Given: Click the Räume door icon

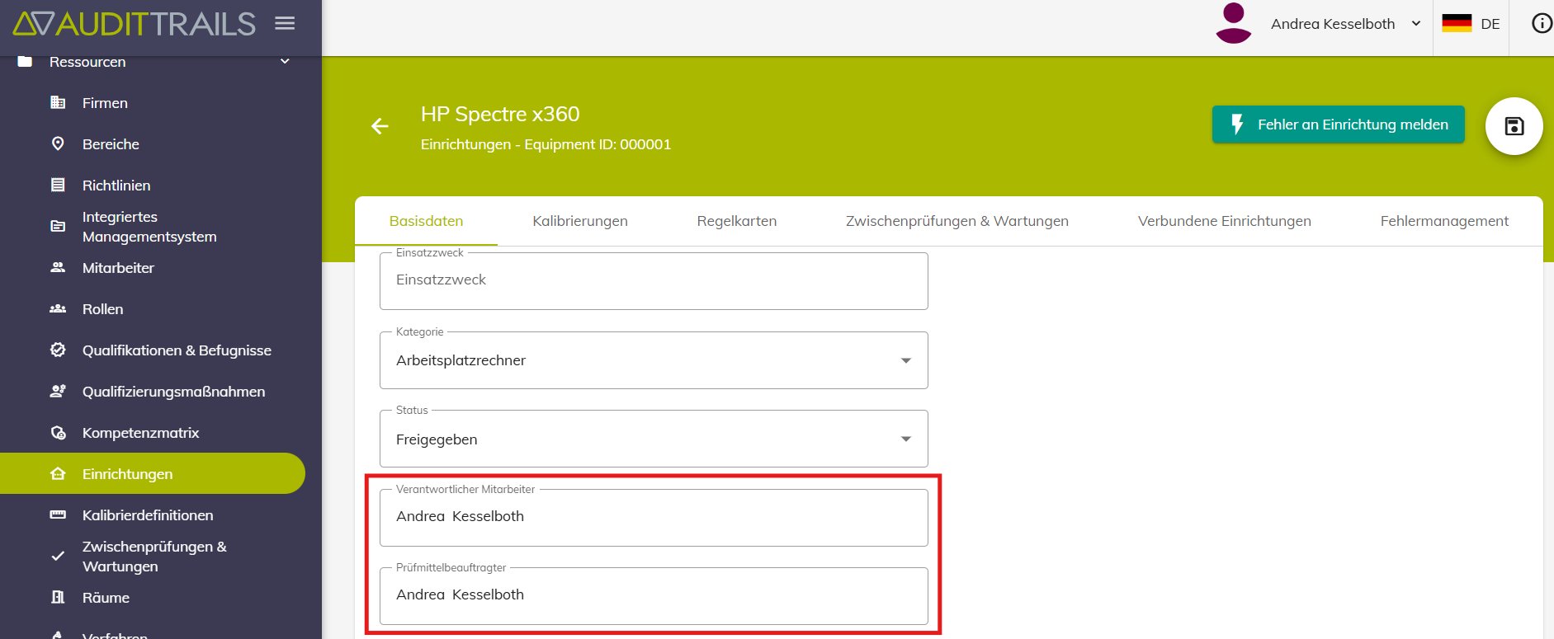Looking at the screenshot, I should point(58,598).
